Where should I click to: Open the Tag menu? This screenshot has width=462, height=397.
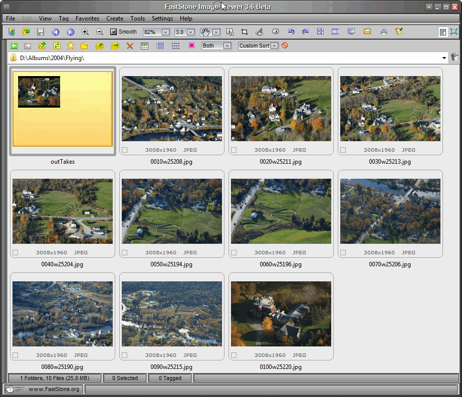point(64,19)
